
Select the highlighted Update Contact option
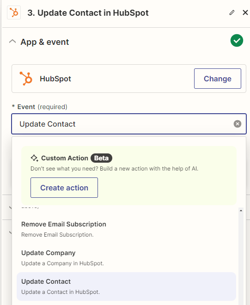tap(126, 287)
